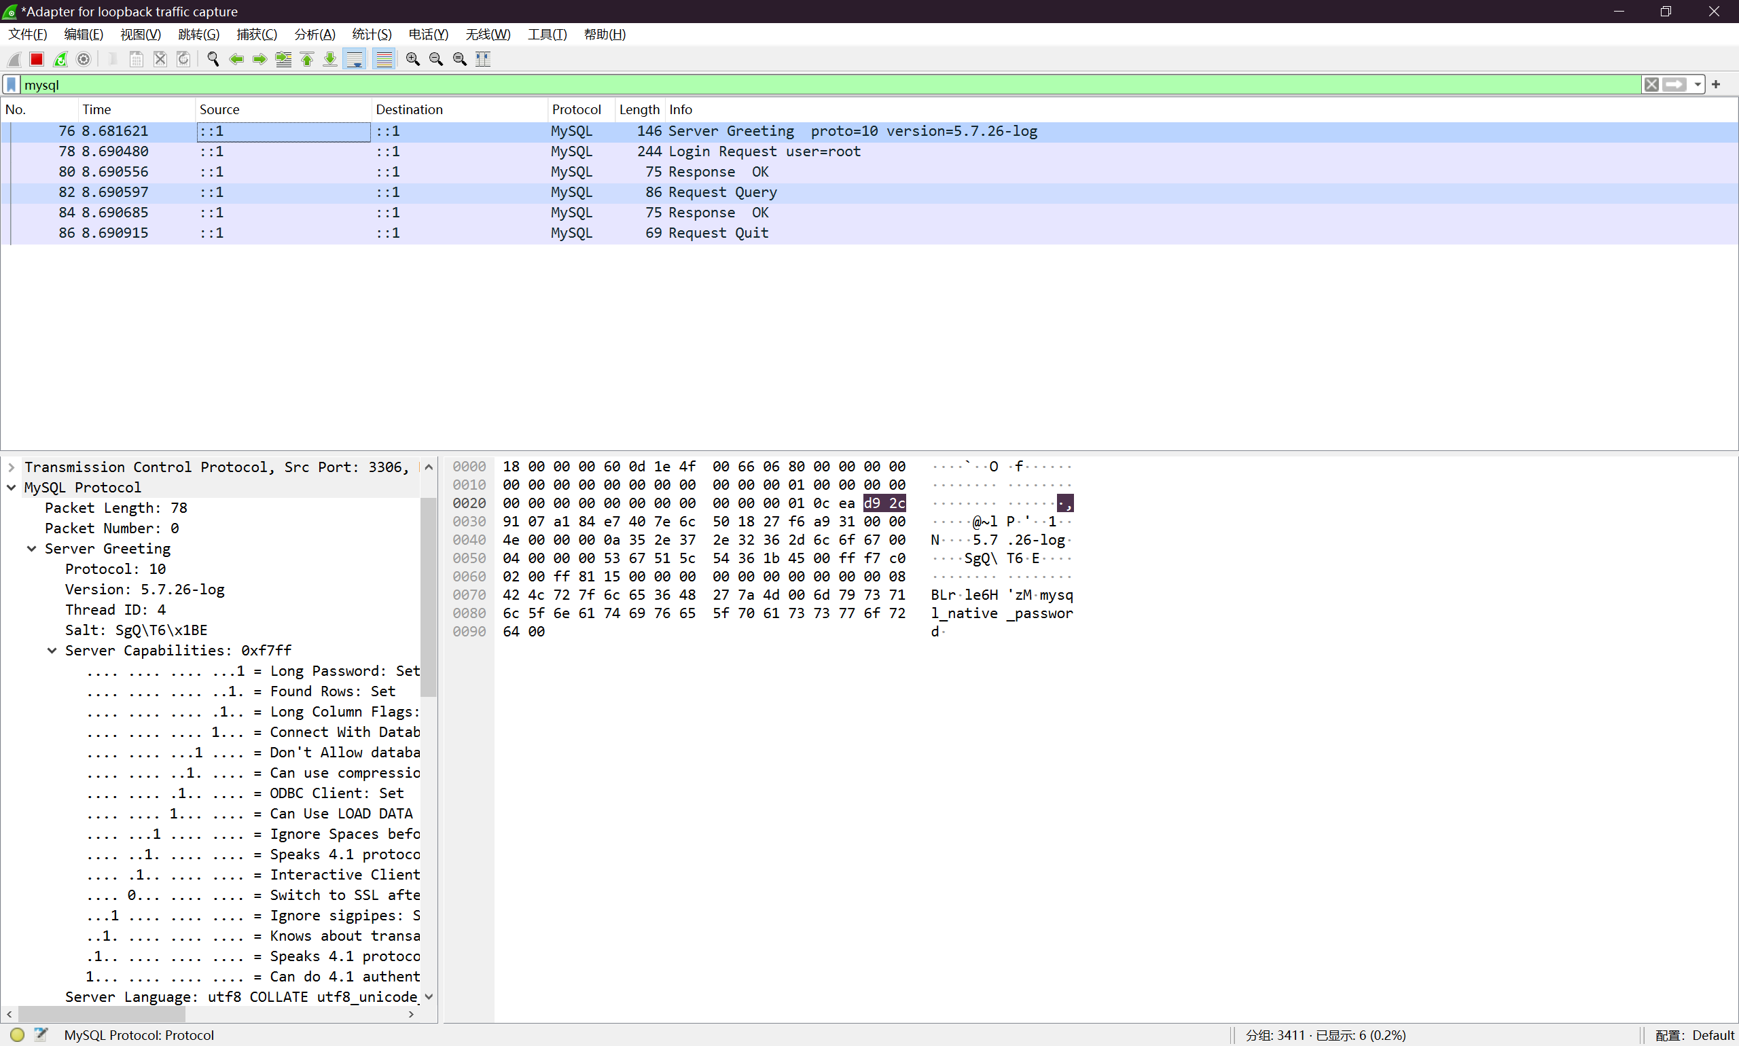The height and width of the screenshot is (1046, 1739).
Task: Click the Resize columns toolbar icon
Action: (x=483, y=59)
